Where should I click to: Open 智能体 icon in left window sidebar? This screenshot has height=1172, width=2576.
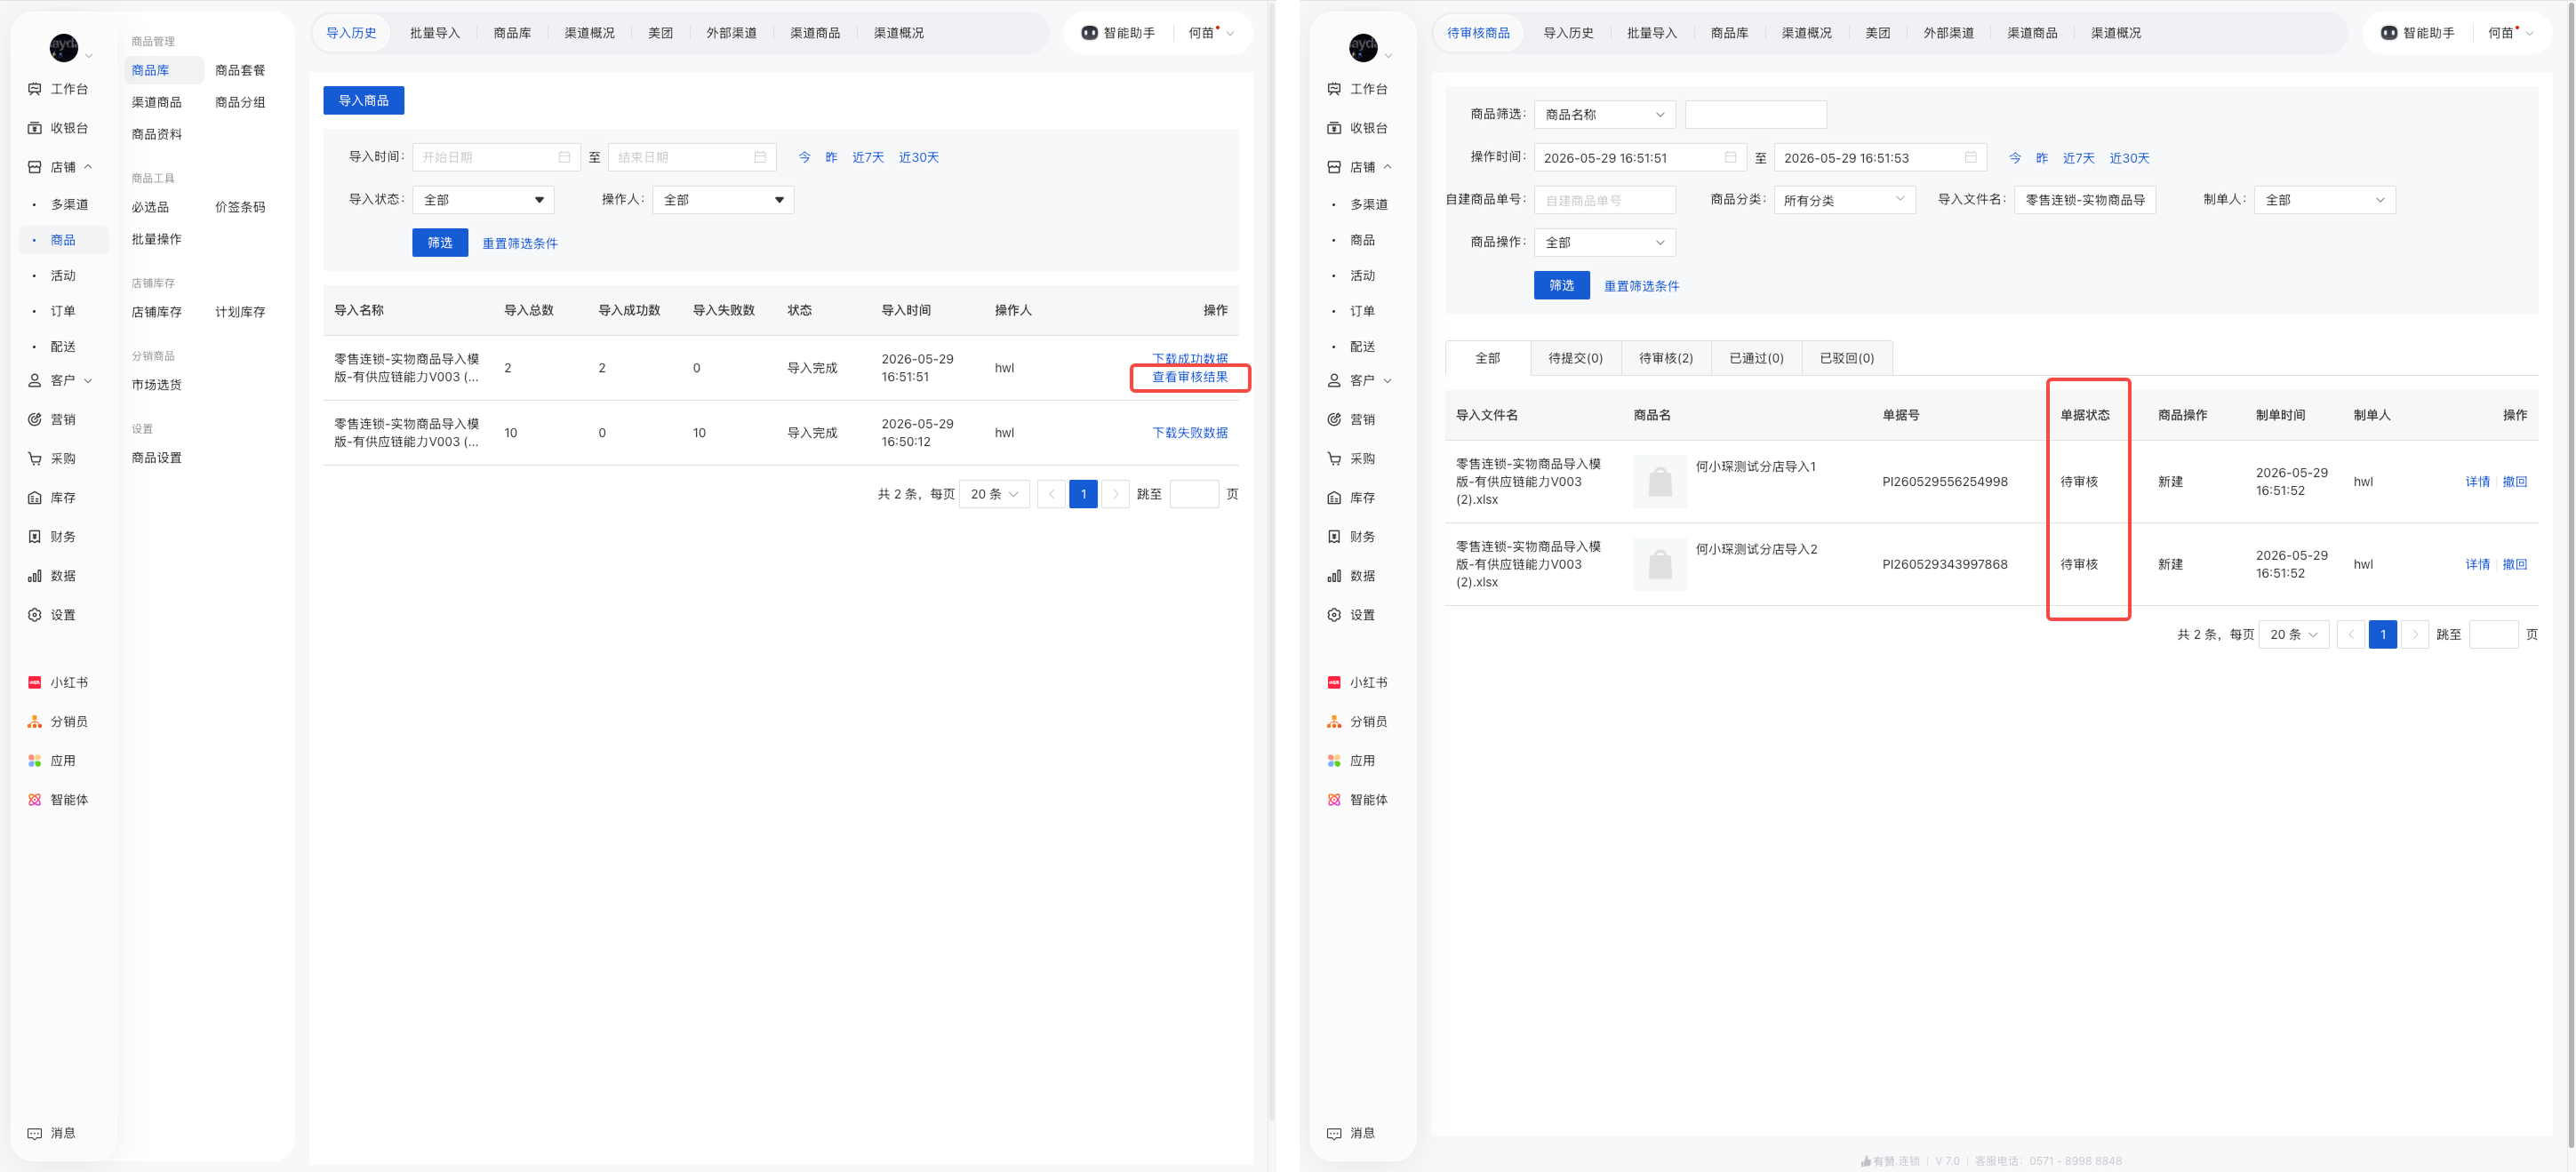pyautogui.click(x=34, y=799)
